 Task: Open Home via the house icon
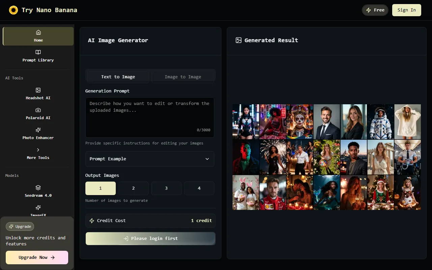pyautogui.click(x=38, y=32)
